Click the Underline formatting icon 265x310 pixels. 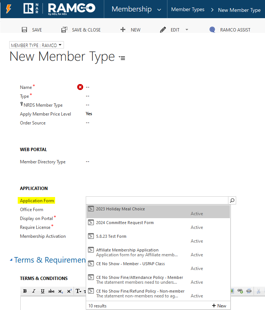(x=43, y=291)
